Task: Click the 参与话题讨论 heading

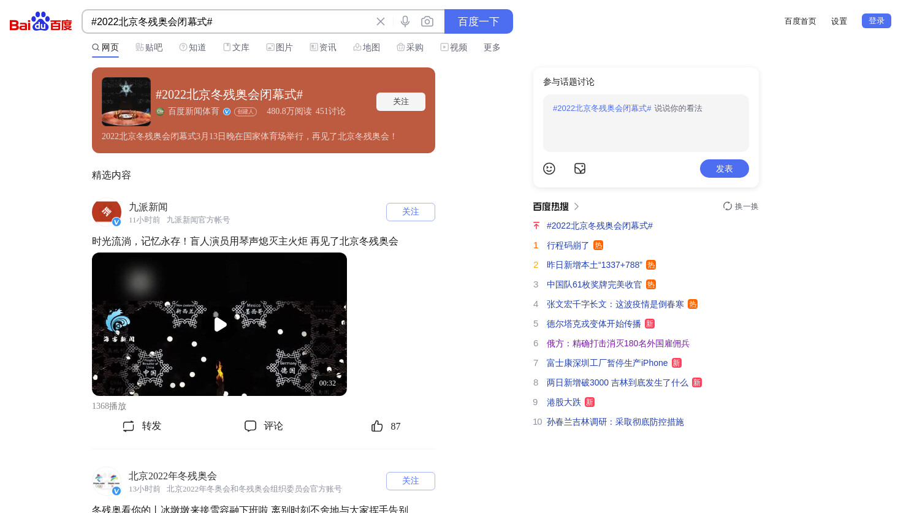Action: coord(569,82)
